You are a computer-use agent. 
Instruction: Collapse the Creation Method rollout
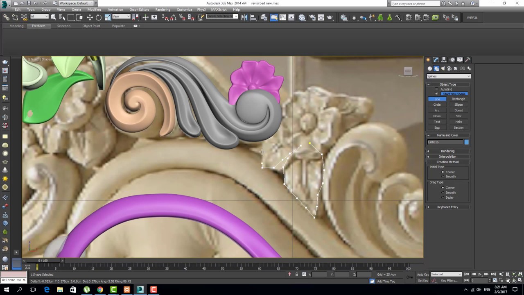click(x=447, y=162)
